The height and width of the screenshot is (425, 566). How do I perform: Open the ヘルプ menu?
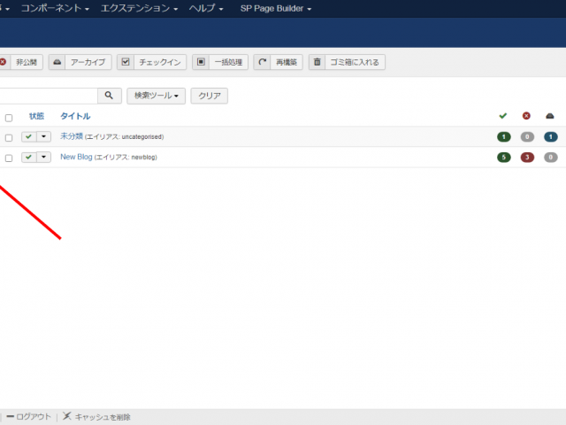tap(206, 8)
